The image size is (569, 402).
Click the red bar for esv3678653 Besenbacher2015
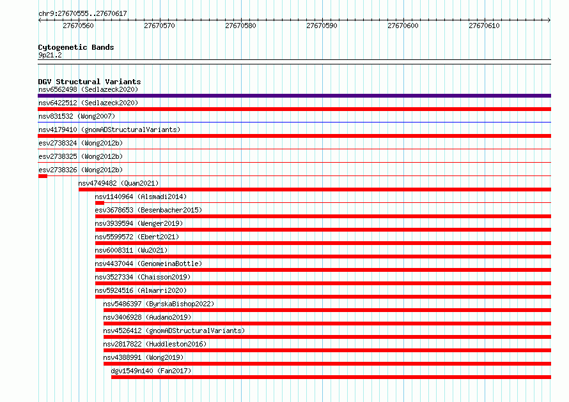click(323, 216)
